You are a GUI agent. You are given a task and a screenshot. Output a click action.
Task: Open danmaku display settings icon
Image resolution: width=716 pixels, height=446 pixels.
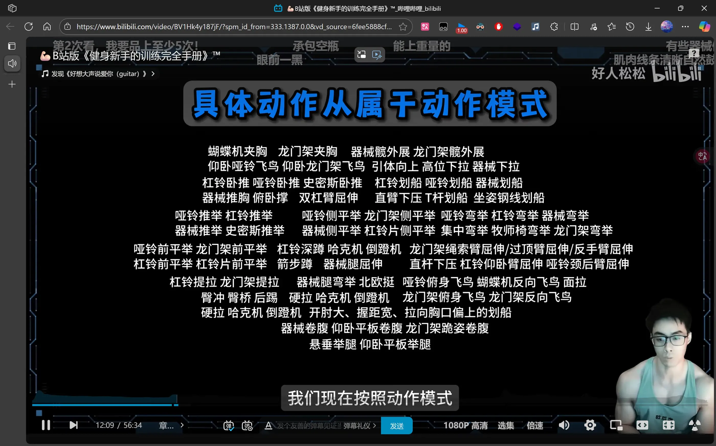(x=247, y=425)
